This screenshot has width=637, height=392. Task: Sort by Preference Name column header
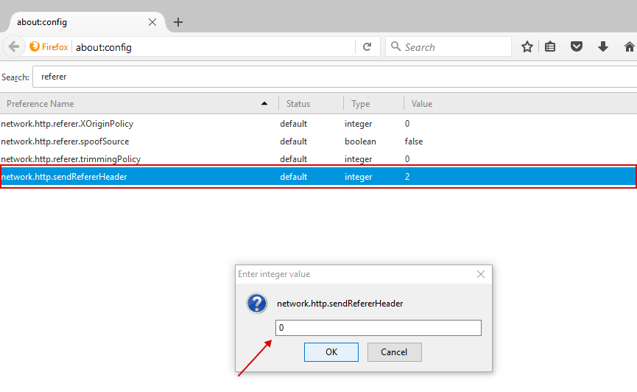pyautogui.click(x=133, y=104)
